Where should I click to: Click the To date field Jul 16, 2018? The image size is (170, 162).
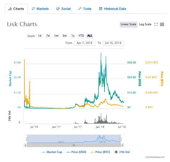[x=113, y=43]
